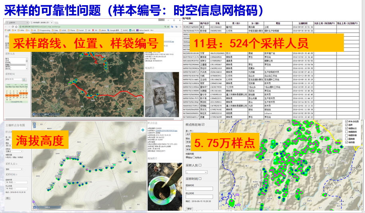The height and width of the screenshot is (213, 365).
Task: Click the 提交 button in elevation panel
Action: pos(8,198)
